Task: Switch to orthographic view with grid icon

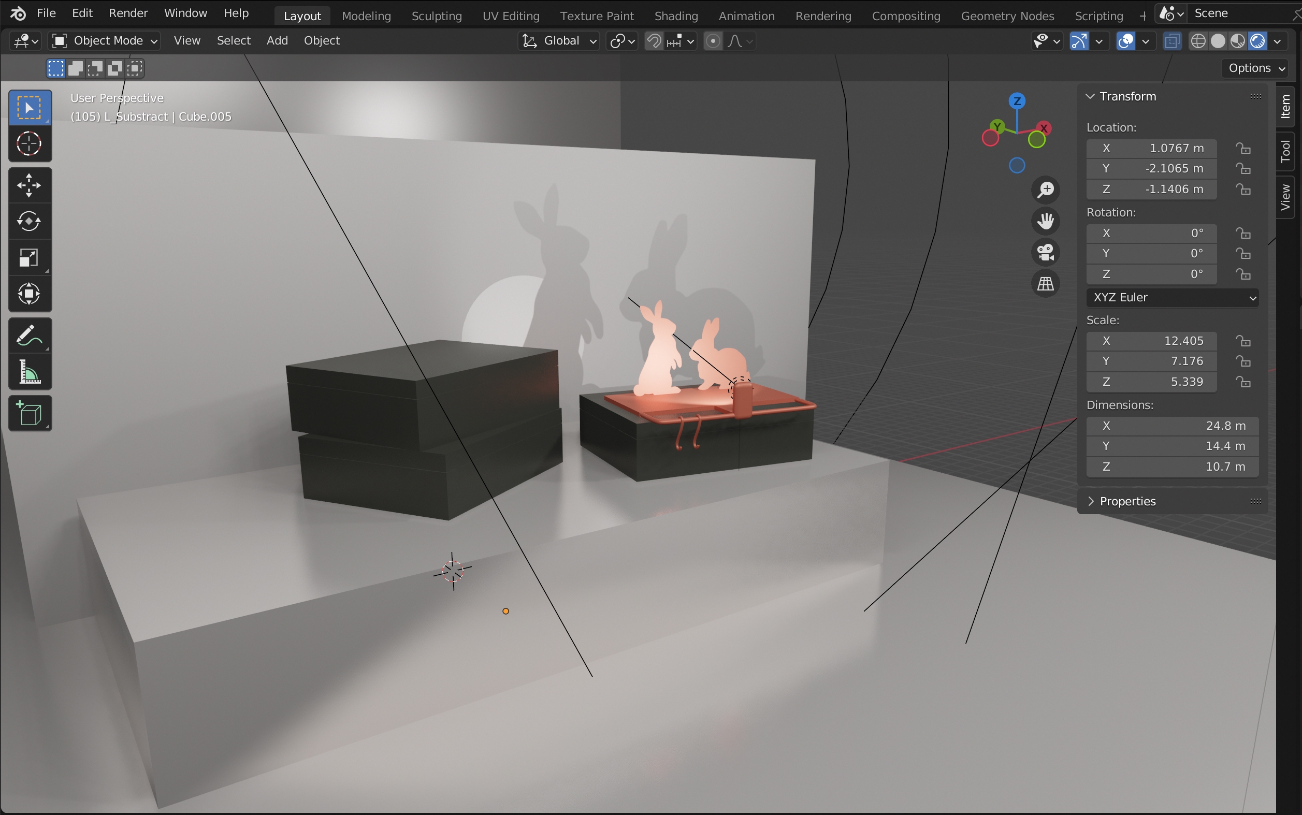Action: click(1045, 284)
